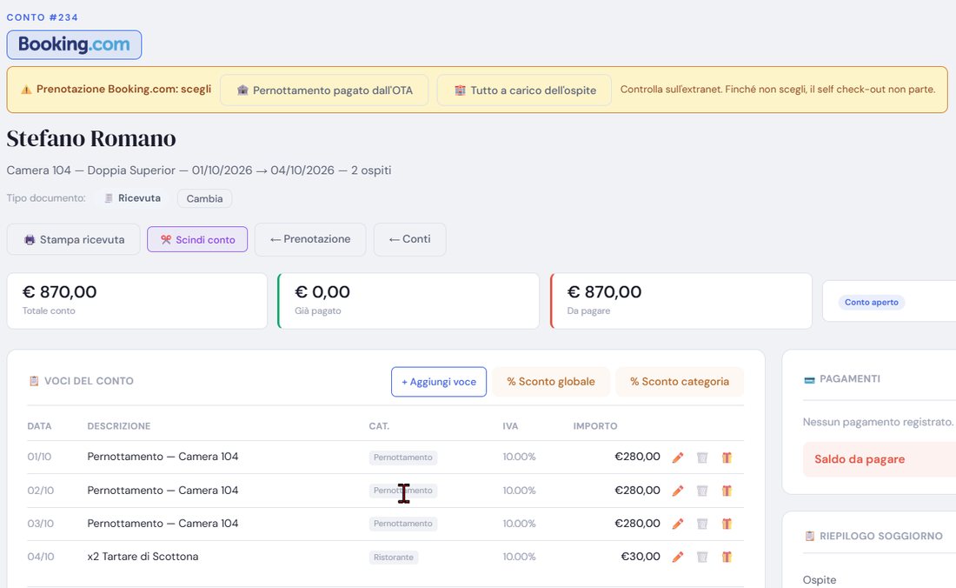Click description x2 Tartare di Scottona
Screen dimensions: 956x588
pyautogui.click(x=143, y=557)
